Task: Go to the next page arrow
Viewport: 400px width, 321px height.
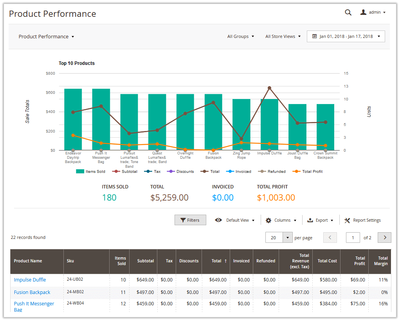Action: [x=385, y=237]
